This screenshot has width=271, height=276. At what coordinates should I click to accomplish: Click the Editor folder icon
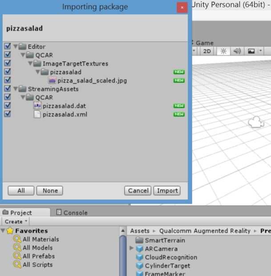pyautogui.click(x=23, y=46)
